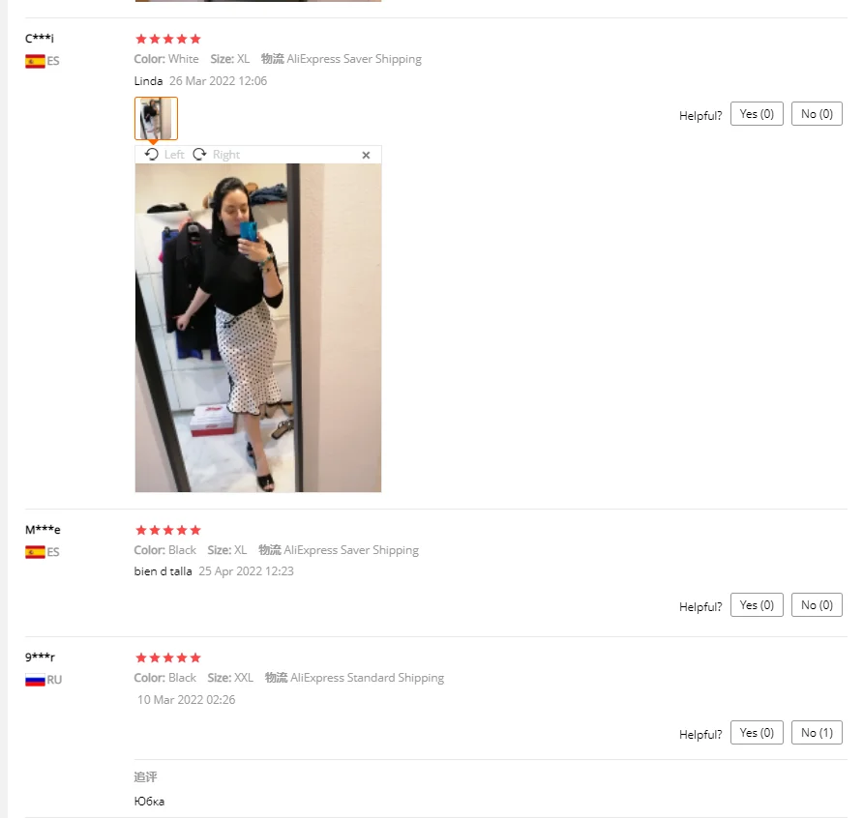The height and width of the screenshot is (818, 863).
Task: Click C***i's review photo thumbnail
Action: tap(157, 118)
